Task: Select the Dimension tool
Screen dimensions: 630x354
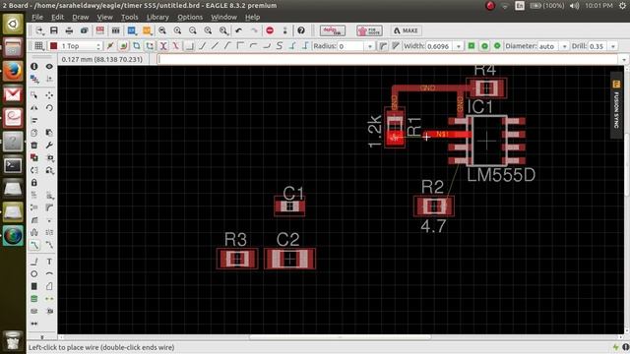Action: [34, 324]
